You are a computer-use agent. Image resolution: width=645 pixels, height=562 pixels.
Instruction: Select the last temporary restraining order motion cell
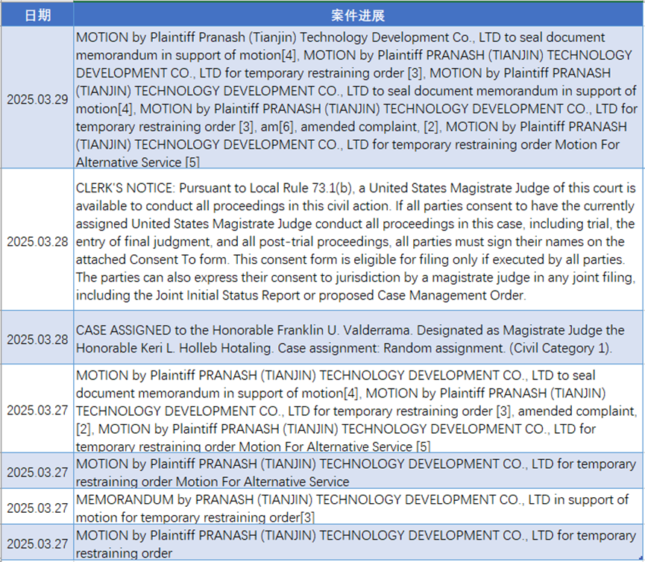(x=358, y=543)
